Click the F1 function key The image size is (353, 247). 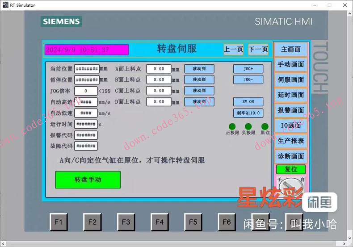[x=58, y=222]
